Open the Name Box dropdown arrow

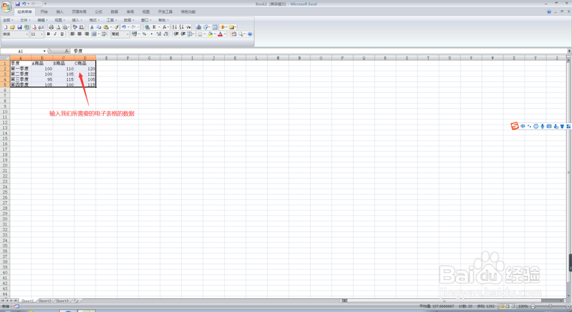(x=45, y=51)
